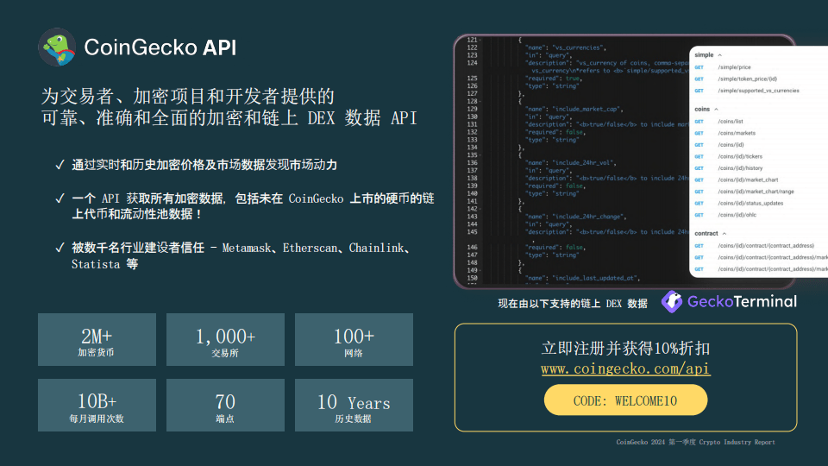Viewport: 828px width, 466px height.
Task: Click the GeckoTerminal wordmark text
Action: click(742, 302)
